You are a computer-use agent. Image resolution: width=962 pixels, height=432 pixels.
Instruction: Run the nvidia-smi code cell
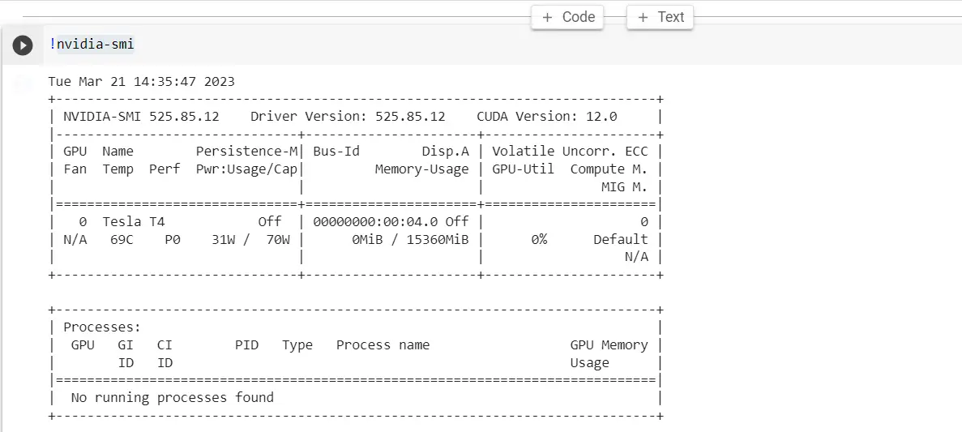pyautogui.click(x=23, y=45)
